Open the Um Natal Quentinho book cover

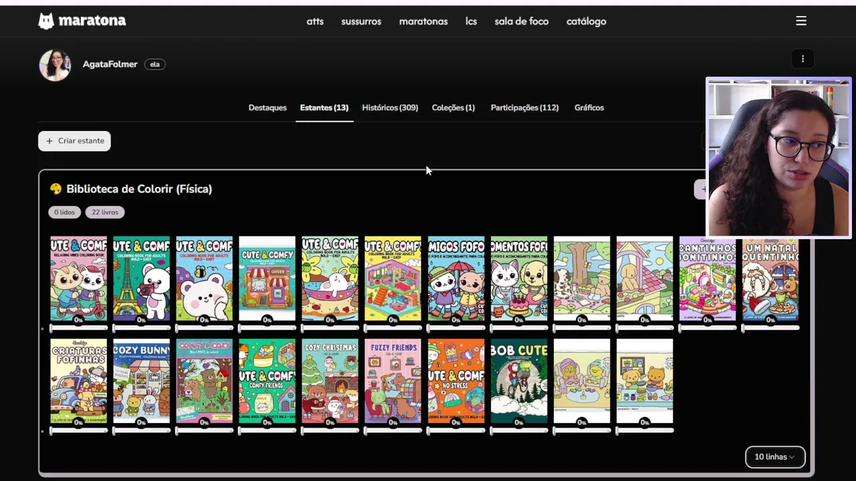click(770, 279)
